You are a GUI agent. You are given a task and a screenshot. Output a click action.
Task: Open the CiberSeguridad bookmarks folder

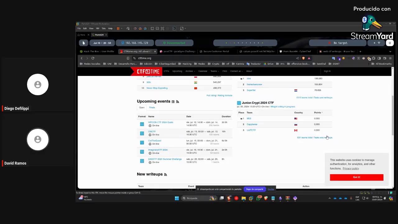(165, 64)
